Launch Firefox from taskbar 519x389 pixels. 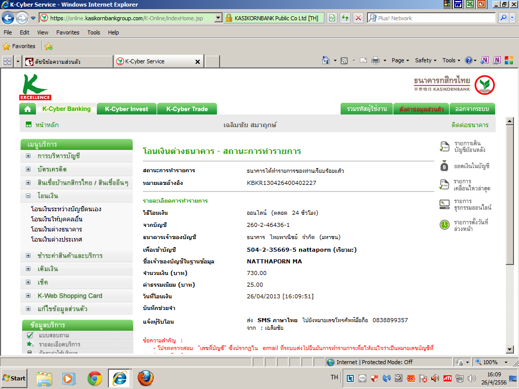coord(145,378)
